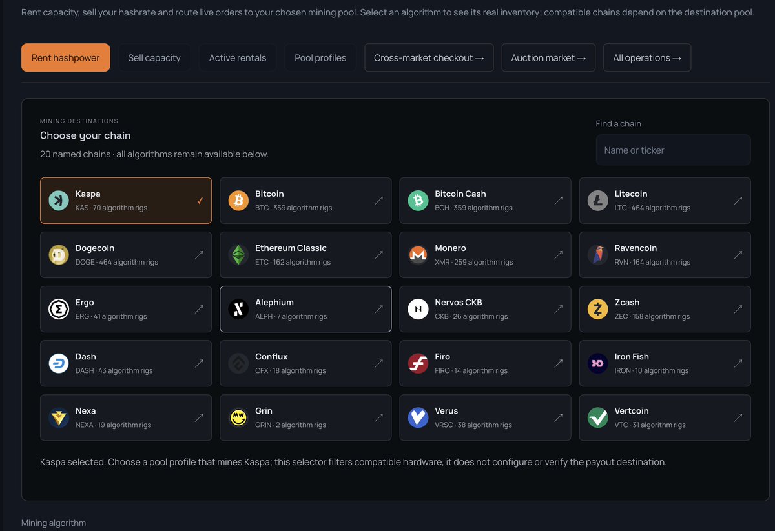Click the arrow on the Vertcoin card

click(x=738, y=417)
